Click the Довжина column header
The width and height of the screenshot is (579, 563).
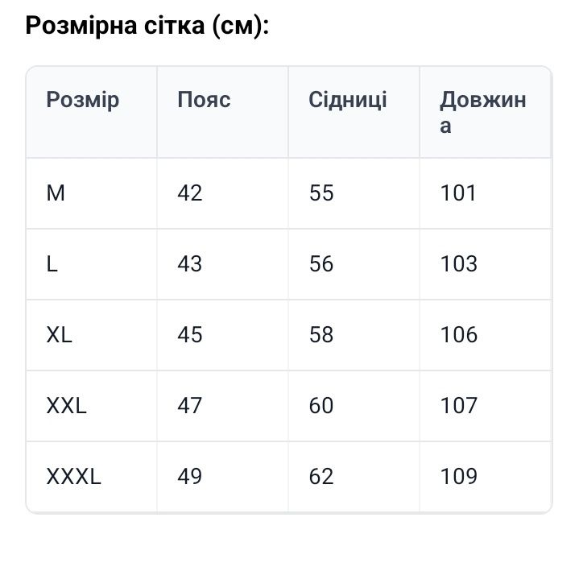(482, 113)
